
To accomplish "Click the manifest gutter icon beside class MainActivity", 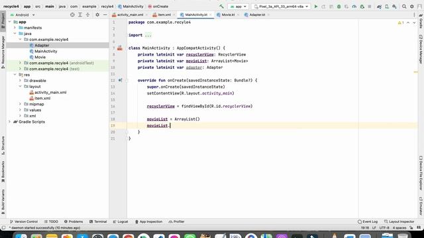I will pos(120,48).
